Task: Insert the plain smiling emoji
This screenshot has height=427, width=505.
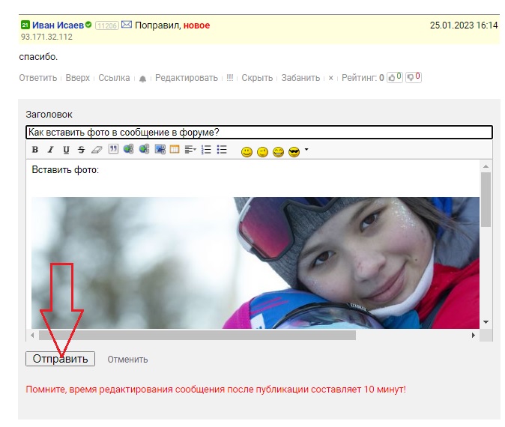Action: coord(247,151)
